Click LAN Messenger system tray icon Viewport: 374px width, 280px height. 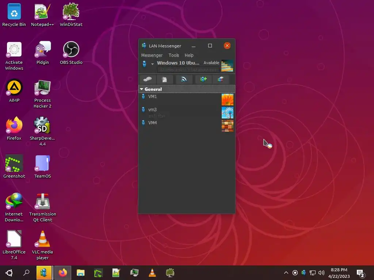304,273
